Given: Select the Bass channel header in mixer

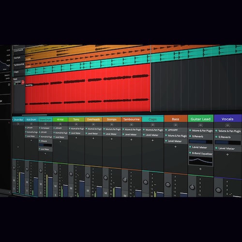Looking at the screenshot, I should (176, 119).
